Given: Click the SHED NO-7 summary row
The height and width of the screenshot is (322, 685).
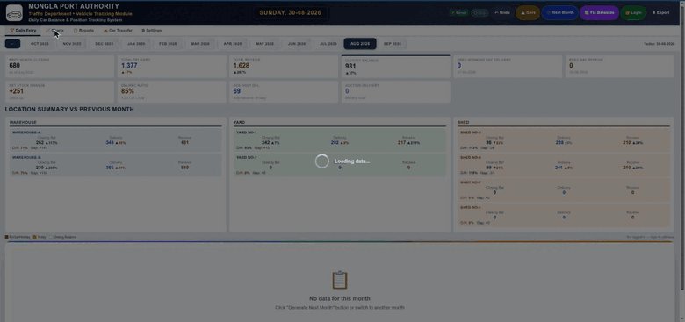Looking at the screenshot, I should (564, 190).
